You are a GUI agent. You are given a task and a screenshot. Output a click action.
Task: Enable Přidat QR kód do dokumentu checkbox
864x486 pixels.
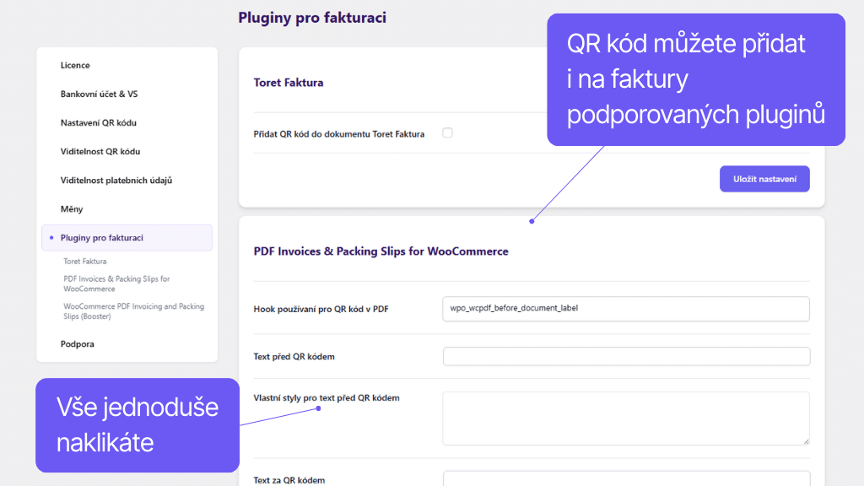447,132
